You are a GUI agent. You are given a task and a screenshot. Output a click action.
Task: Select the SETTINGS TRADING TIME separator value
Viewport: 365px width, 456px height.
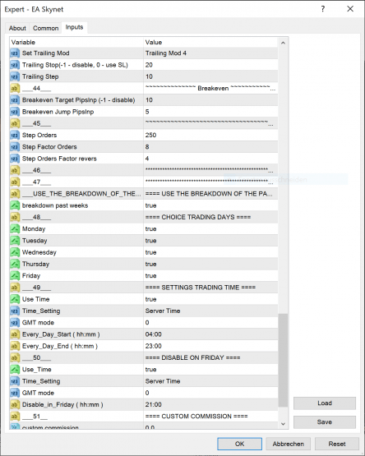210,288
